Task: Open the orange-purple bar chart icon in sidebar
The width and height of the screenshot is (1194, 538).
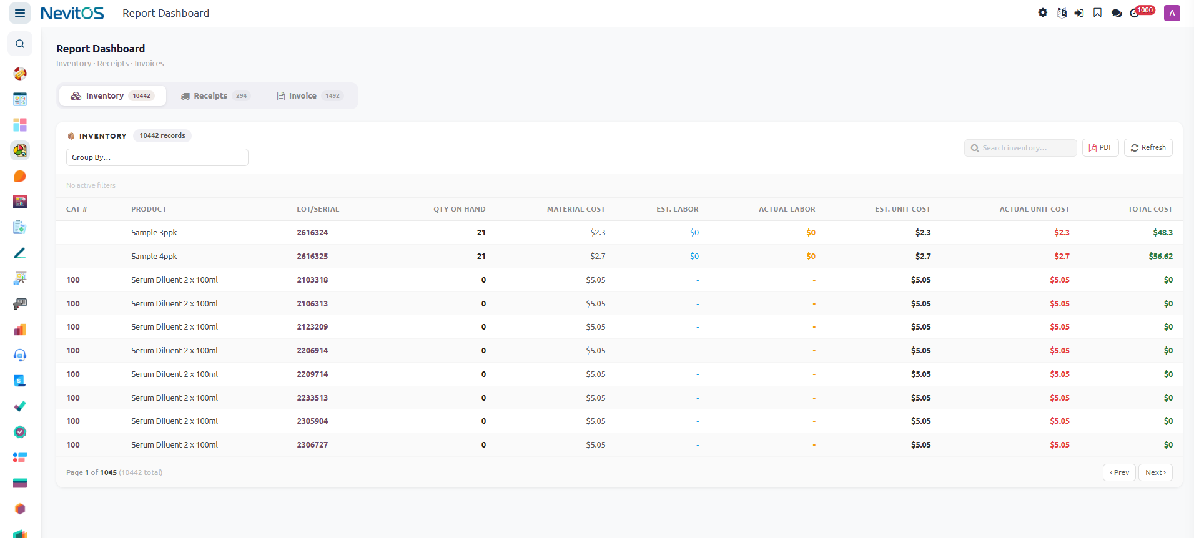Action: click(x=20, y=330)
